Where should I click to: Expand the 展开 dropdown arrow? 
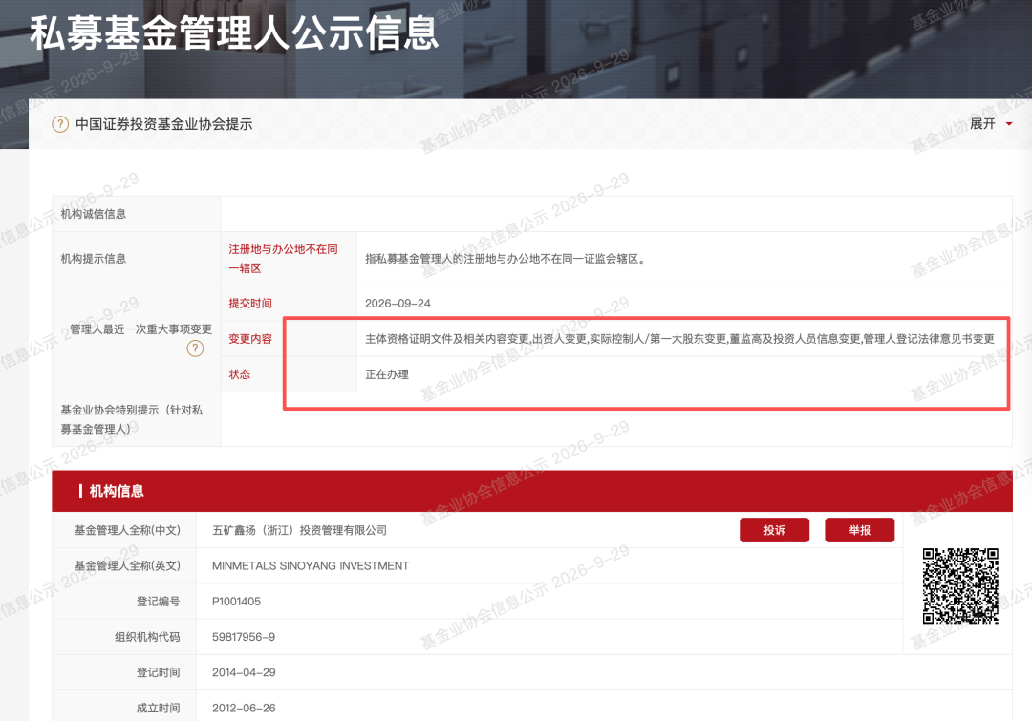[1009, 124]
